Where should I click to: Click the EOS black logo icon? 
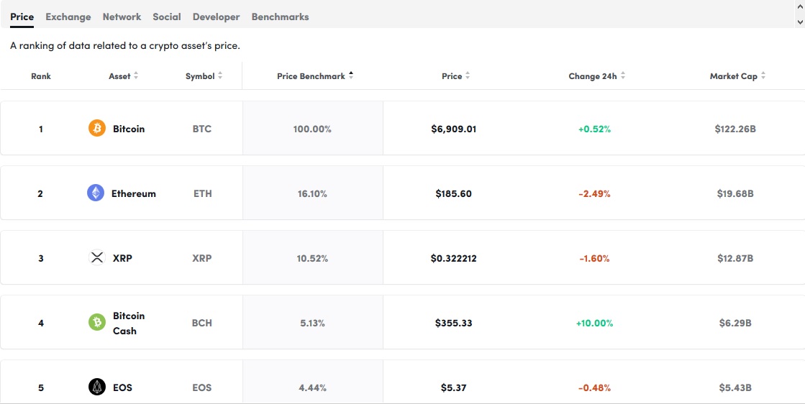[x=96, y=387]
